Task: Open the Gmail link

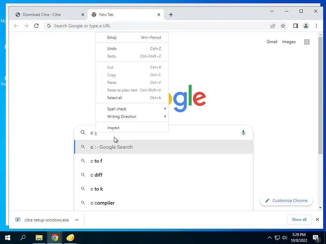Action: pyautogui.click(x=272, y=42)
